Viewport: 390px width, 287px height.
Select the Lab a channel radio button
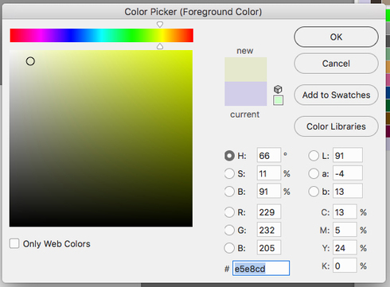pyautogui.click(x=314, y=174)
